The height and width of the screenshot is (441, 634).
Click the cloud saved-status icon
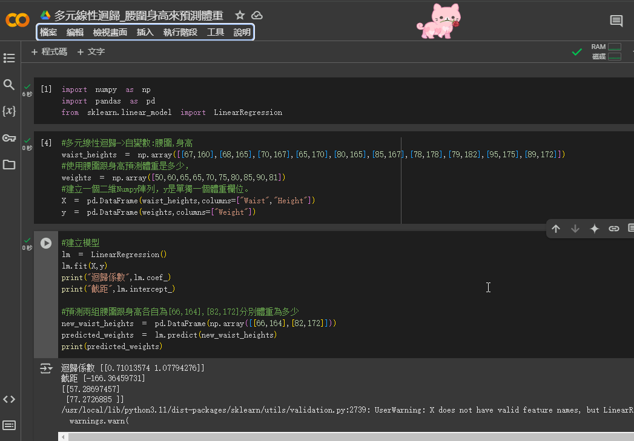[257, 15]
